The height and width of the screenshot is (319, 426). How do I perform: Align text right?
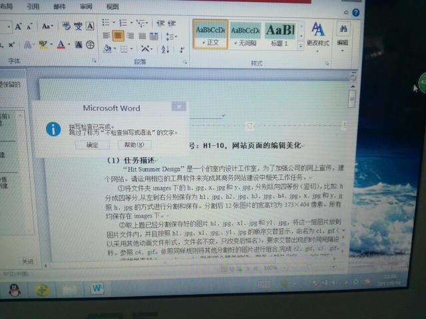point(130,36)
